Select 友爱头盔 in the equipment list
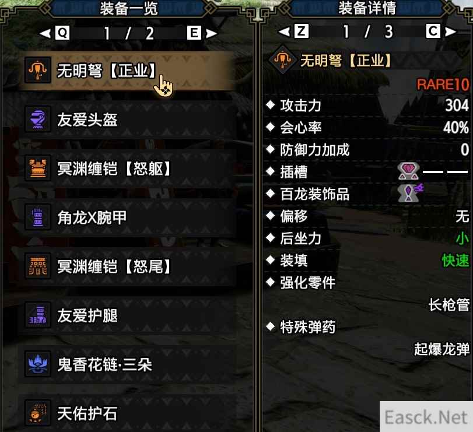473x432 pixels. tap(127, 120)
